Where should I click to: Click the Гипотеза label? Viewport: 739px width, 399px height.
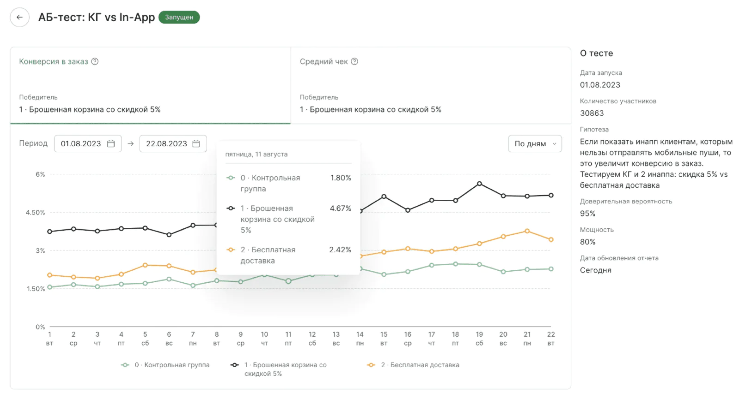point(594,130)
